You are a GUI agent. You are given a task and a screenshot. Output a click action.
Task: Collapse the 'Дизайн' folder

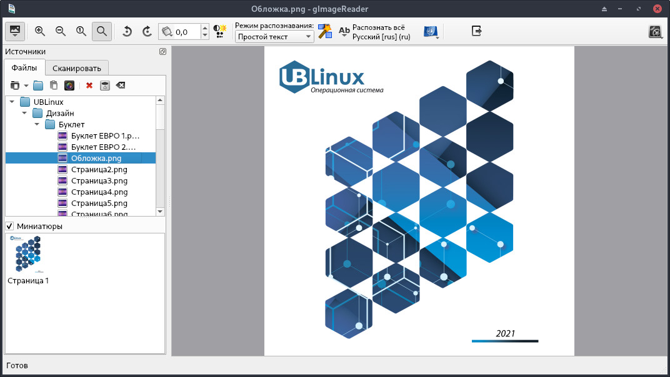(x=24, y=113)
